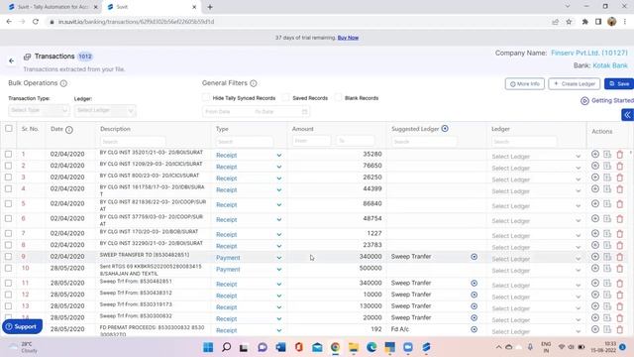The image size is (634, 357).
Task: Open Select Ledger dropdown for row 9
Action: pyautogui.click(x=536, y=259)
